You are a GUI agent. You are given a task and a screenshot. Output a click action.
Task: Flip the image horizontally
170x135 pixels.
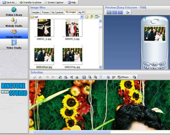(71, 77)
